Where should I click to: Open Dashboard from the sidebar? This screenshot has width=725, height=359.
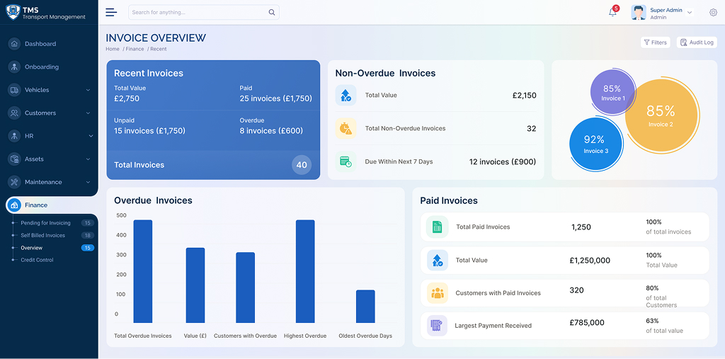(40, 44)
